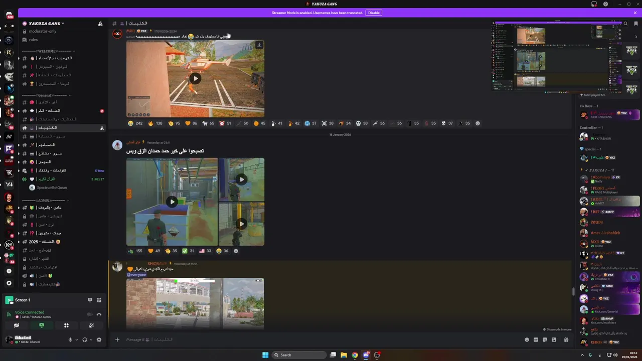Search the channel using the magnifier icon
The width and height of the screenshot is (642, 361).
625,24
